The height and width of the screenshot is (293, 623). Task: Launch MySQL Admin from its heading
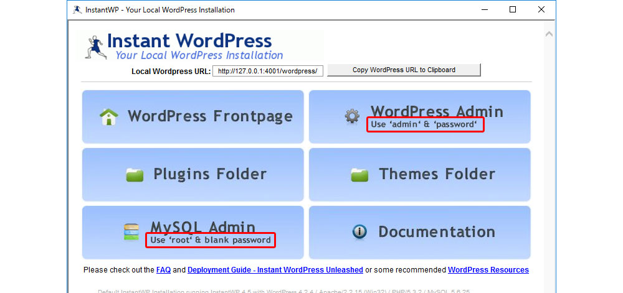(202, 227)
